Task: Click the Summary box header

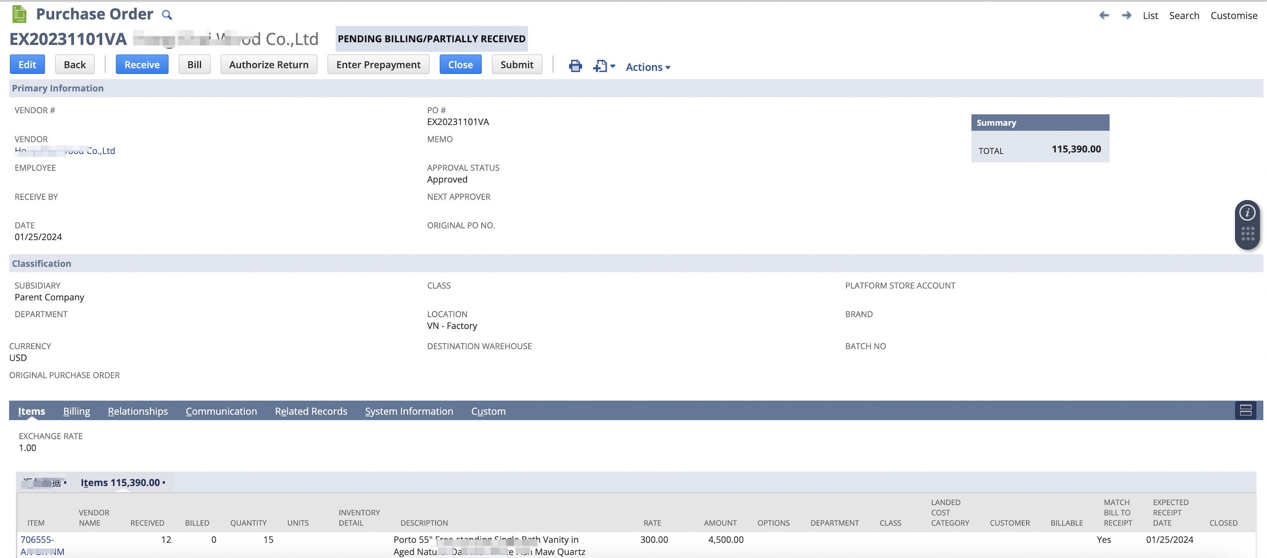Action: pos(1040,122)
